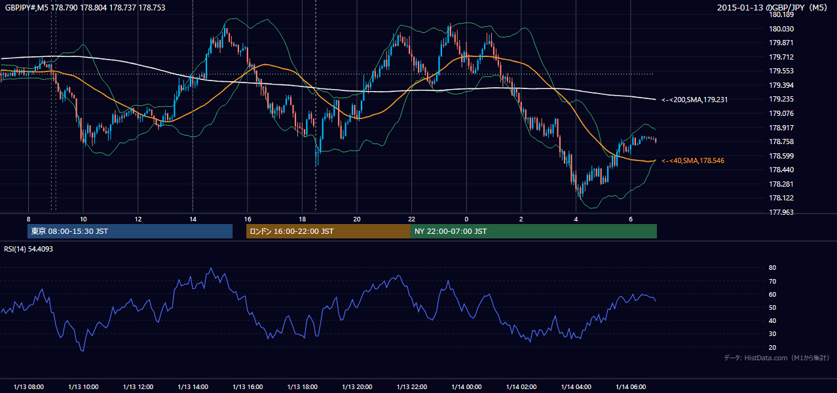This screenshot has height=393, width=837.
Task: Click the London 16:00-22:00 JST session bar
Action: (x=328, y=231)
